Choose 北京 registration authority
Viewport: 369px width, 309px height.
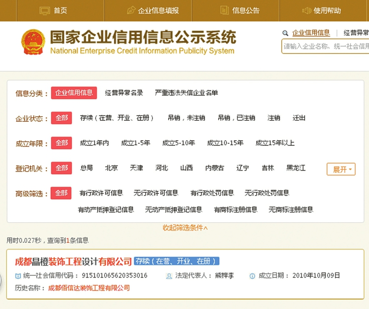[x=111, y=168]
